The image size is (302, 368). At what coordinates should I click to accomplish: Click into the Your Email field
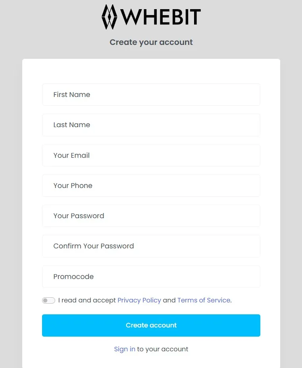[x=151, y=155]
